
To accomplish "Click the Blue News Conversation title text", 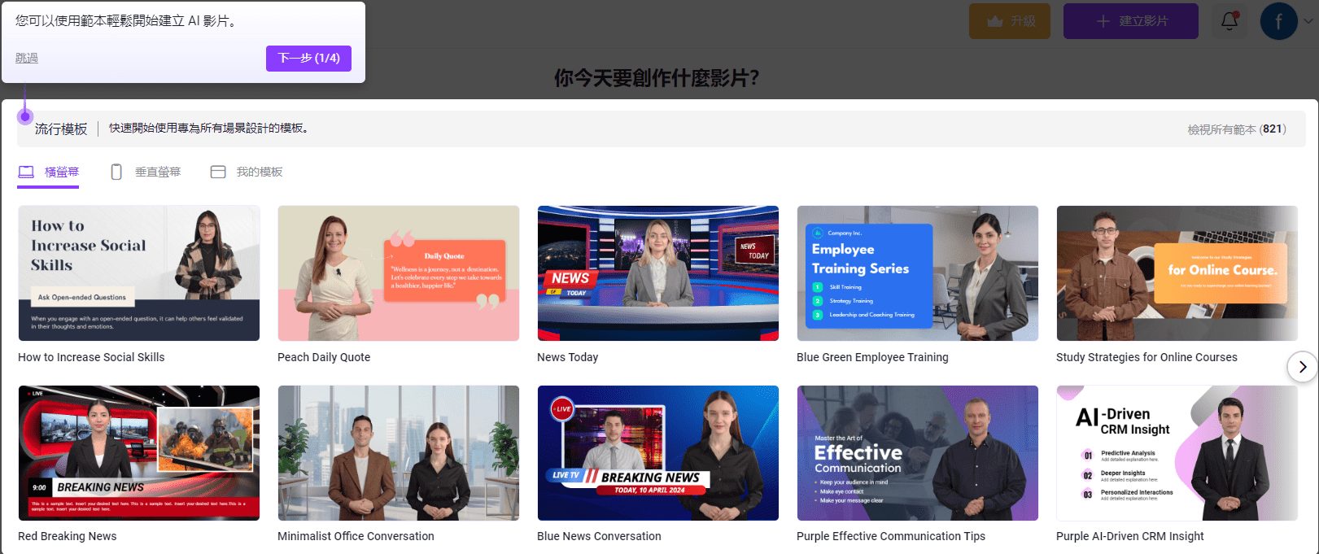I will [599, 536].
